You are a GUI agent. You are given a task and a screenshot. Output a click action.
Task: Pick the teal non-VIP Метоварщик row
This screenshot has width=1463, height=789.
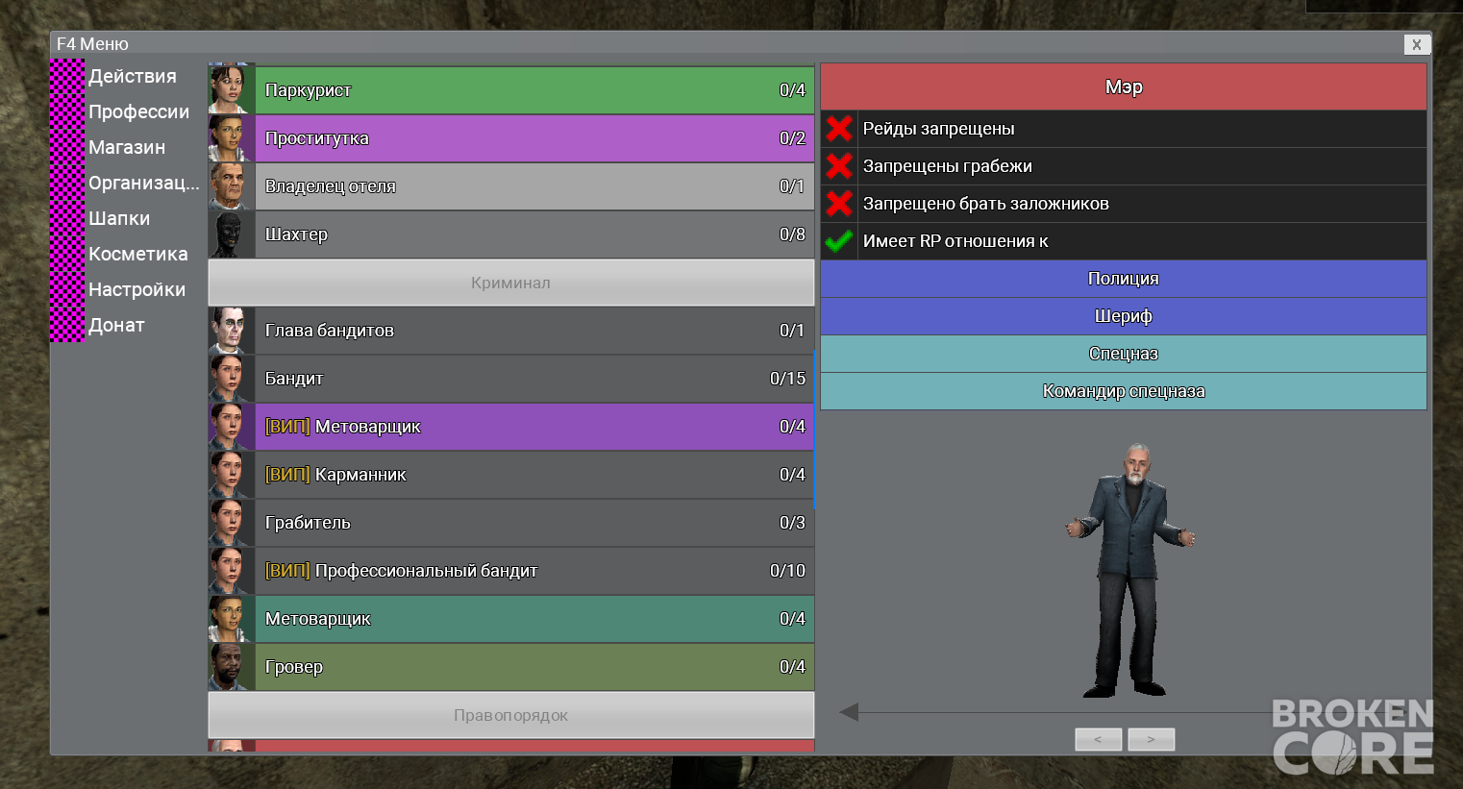coord(511,619)
